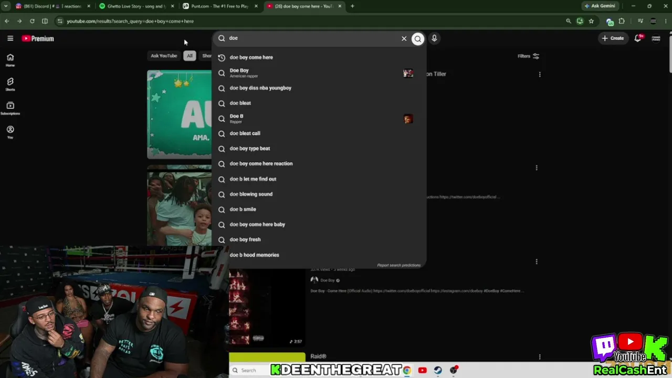Viewport: 672px width, 378px height.
Task: Close the Discord tab
Action: click(x=89, y=6)
